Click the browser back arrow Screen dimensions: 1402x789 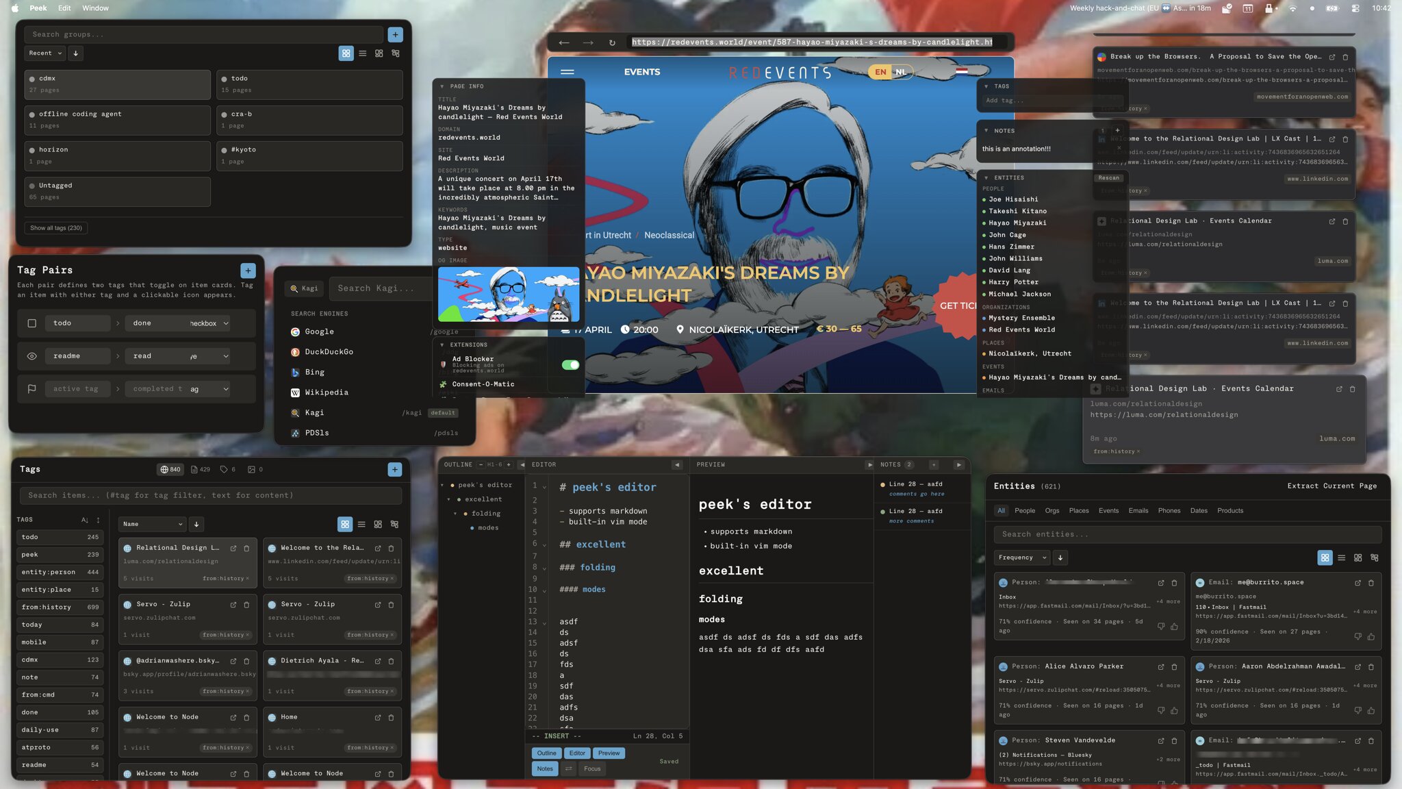point(563,42)
